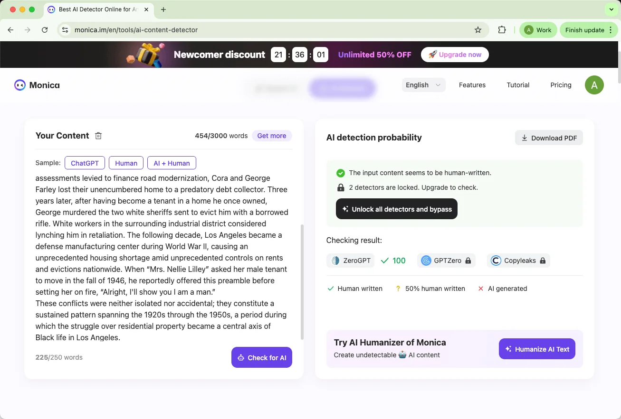
Task: Select the locked GPTZero detector icon
Action: (426, 261)
